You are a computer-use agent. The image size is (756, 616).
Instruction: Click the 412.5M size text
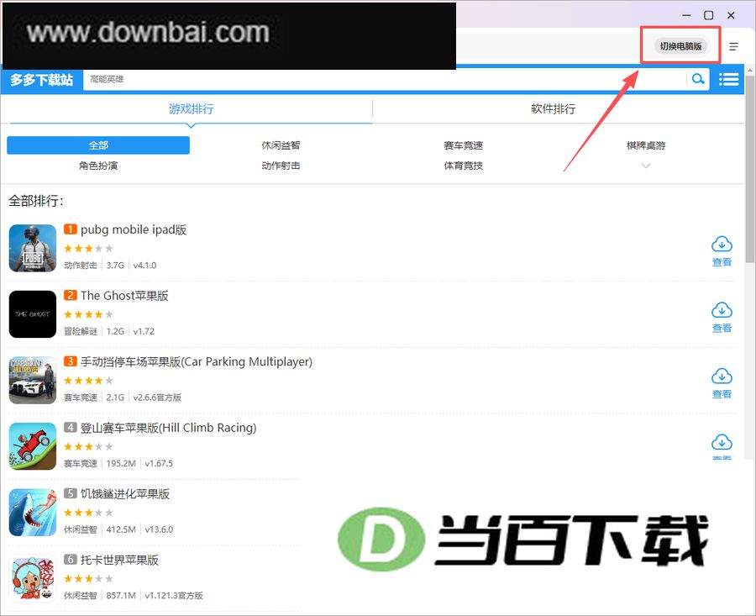pyautogui.click(x=121, y=529)
